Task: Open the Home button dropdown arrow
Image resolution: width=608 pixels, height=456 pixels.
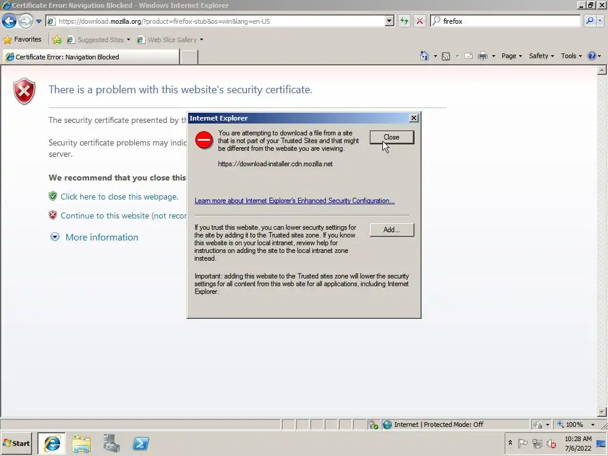Action: point(435,56)
